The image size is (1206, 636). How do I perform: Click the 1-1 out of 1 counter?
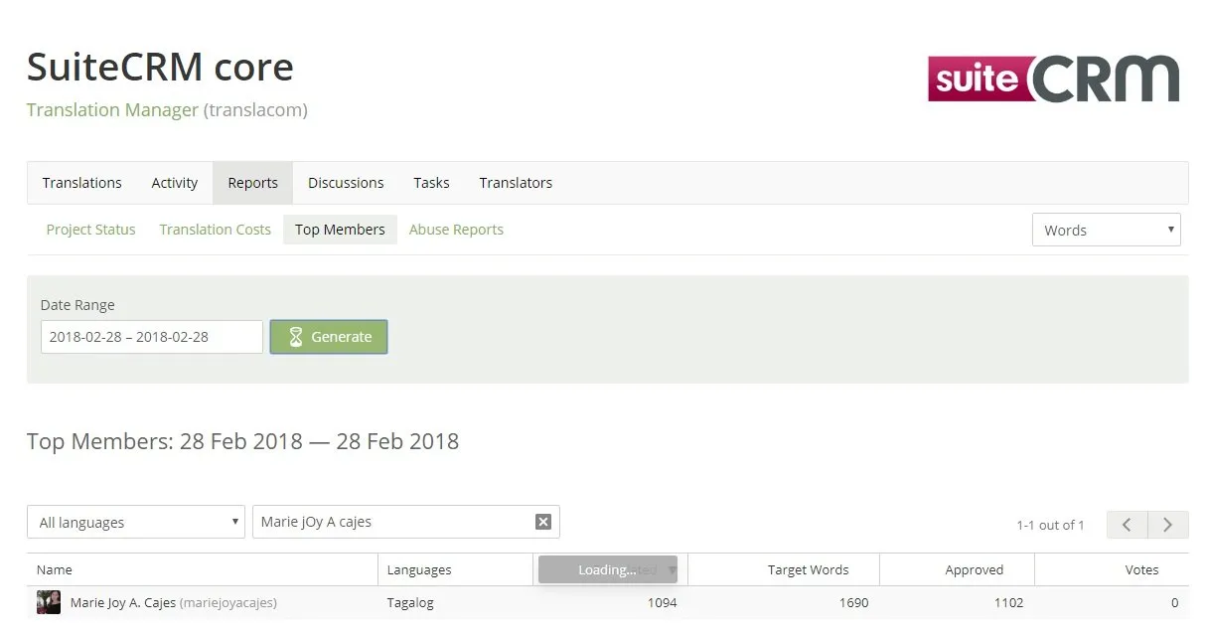coord(1051,525)
